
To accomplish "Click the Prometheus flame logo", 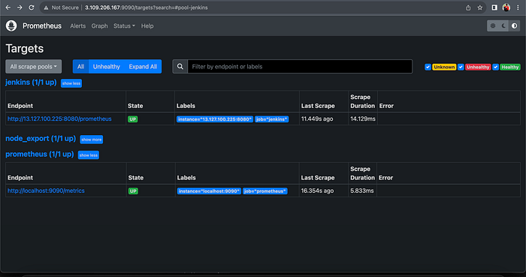I will click(11, 26).
